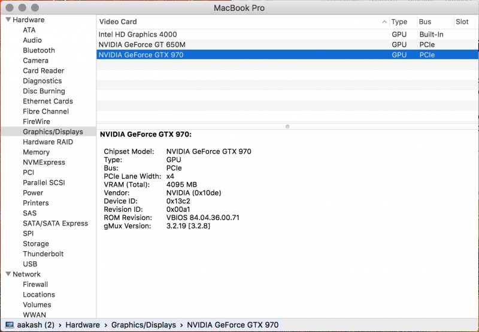The image size is (479, 332).
Task: Select SAS in the sidebar
Action: point(29,213)
